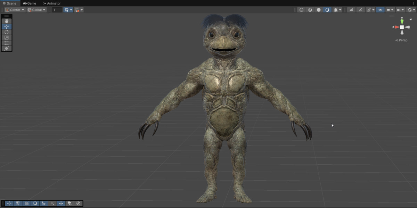
Task: Toggle the scene rotation lock icon
Action: tap(411, 19)
